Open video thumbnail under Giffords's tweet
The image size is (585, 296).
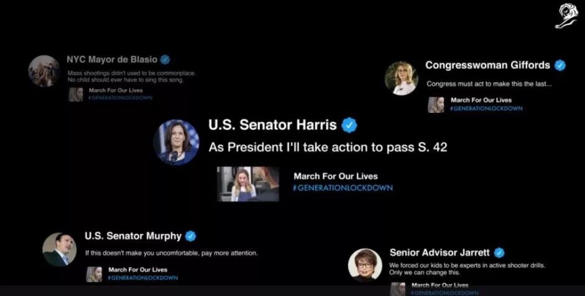click(436, 105)
